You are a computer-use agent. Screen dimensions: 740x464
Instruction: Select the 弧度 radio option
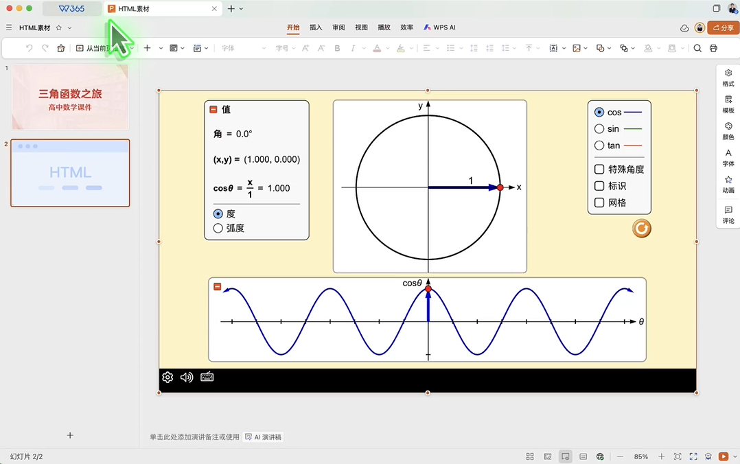[218, 228]
